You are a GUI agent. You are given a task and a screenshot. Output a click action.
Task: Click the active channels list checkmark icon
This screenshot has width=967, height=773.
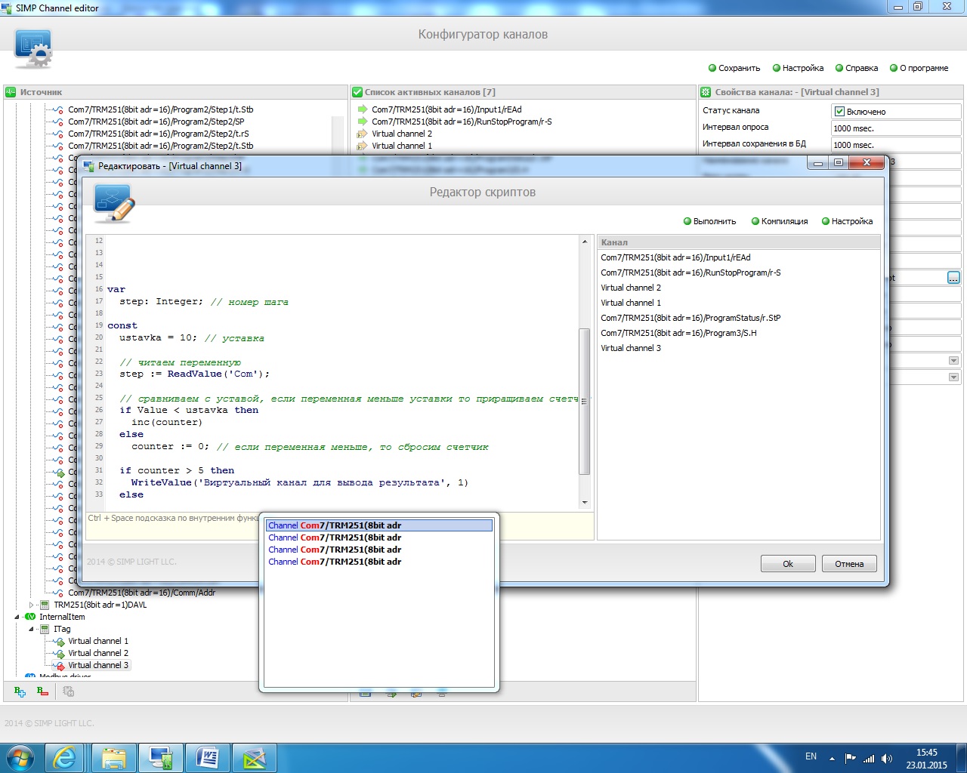point(357,92)
